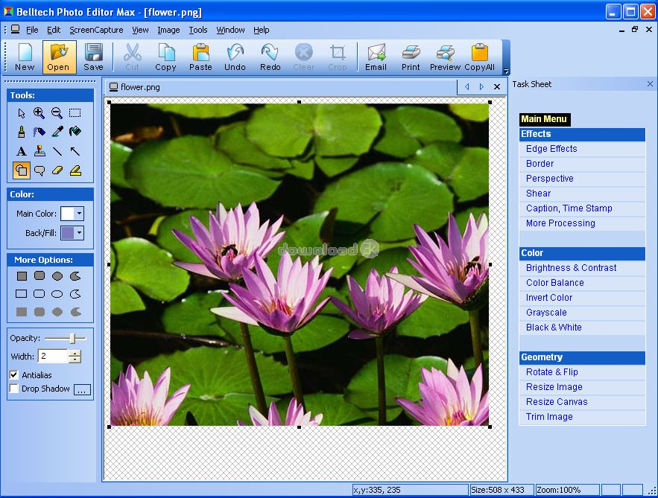Select the Eraser tool

click(x=57, y=170)
